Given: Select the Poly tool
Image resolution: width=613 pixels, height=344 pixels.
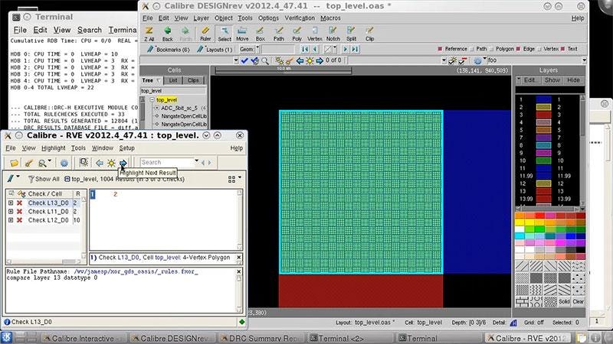Looking at the screenshot, I should click(297, 34).
